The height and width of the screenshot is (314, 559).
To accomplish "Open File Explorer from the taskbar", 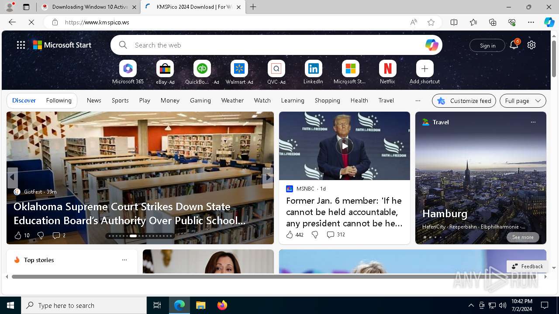I will coord(201,305).
